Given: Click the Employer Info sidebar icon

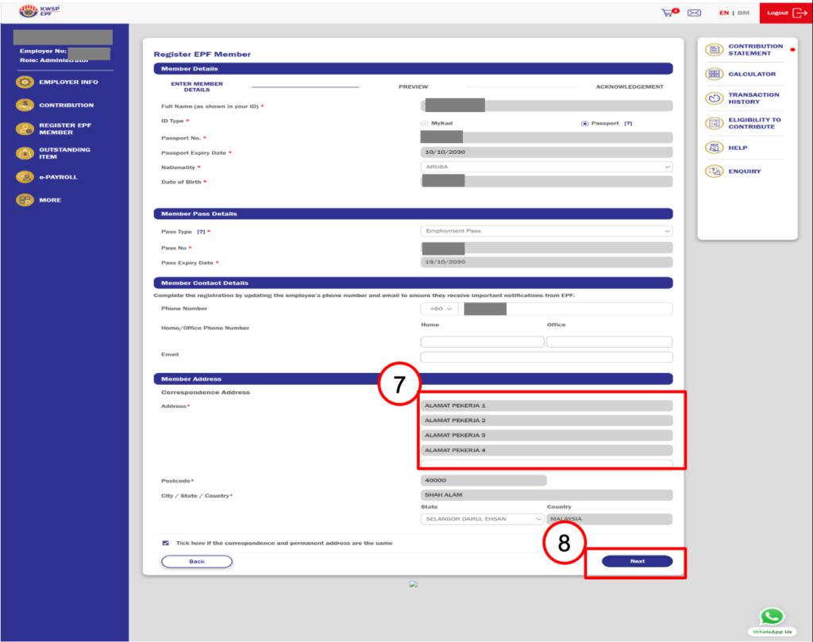Looking at the screenshot, I should tap(25, 83).
